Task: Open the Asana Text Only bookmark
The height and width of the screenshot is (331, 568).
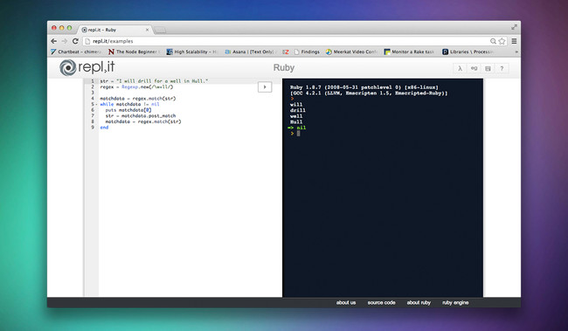Action: pos(250,52)
